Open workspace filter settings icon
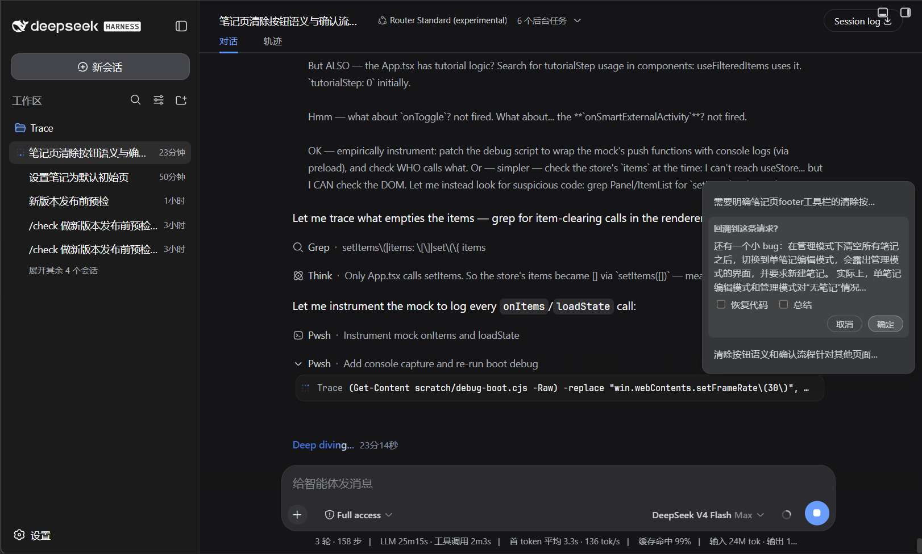This screenshot has width=922, height=554. tap(159, 100)
